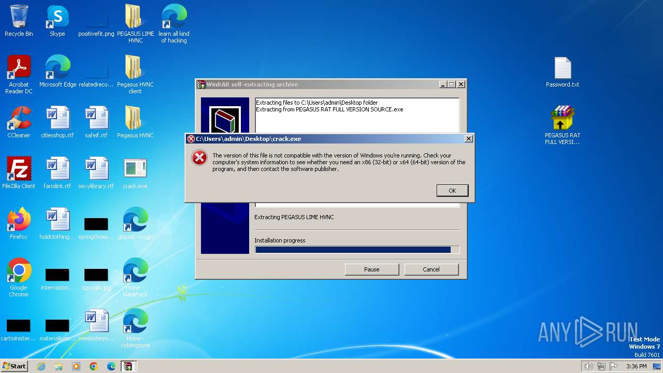This screenshot has width=663, height=373.
Task: Open the volume tray icon
Action: tap(589, 366)
